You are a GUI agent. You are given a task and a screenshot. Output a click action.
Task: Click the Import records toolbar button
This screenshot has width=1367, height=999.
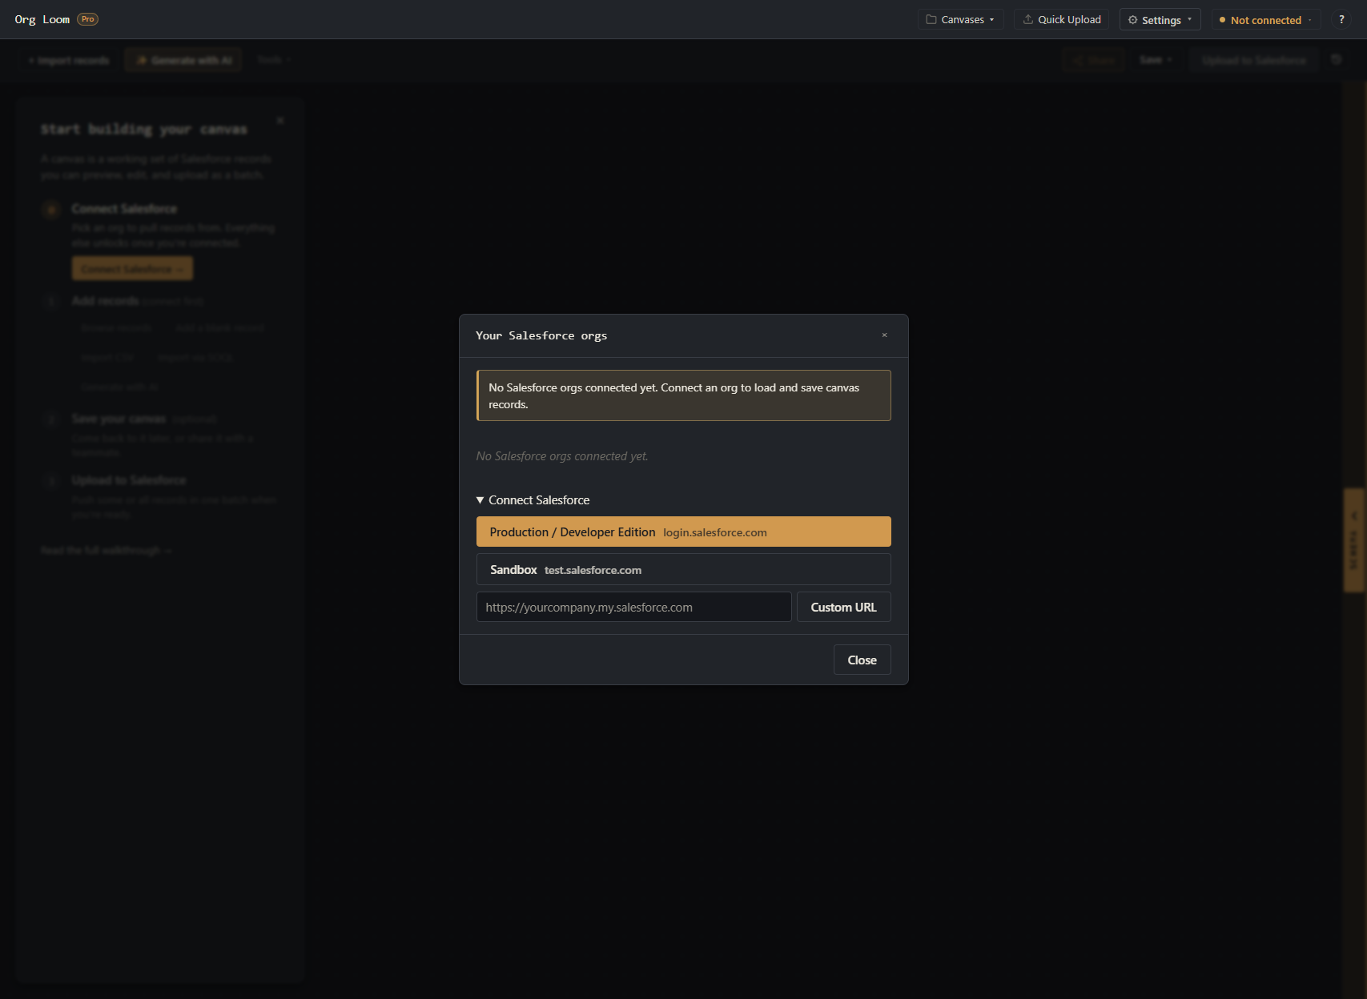69,60
